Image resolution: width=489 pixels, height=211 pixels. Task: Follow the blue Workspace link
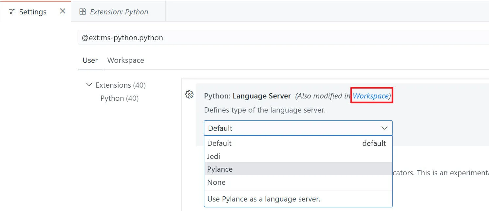(x=370, y=96)
